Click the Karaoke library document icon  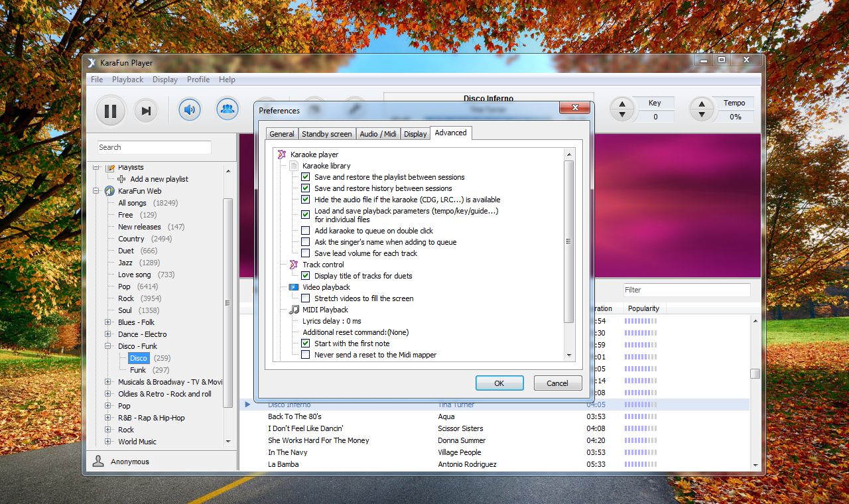point(294,166)
